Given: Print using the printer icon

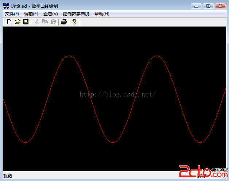Looking at the screenshot, I should pos(64,22).
